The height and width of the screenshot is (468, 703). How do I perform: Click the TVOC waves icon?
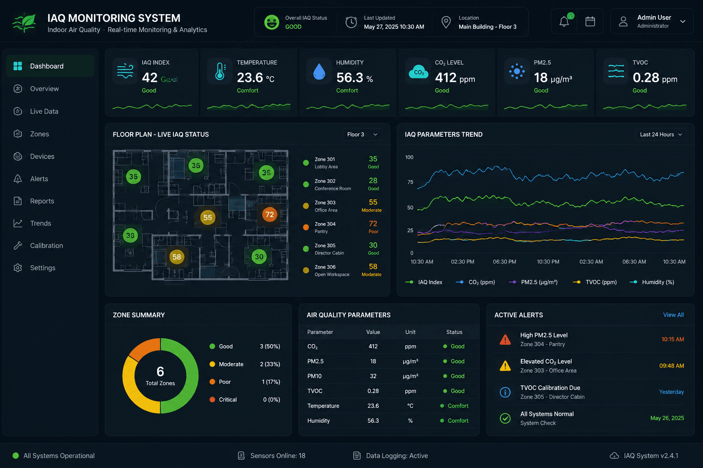[x=616, y=71]
